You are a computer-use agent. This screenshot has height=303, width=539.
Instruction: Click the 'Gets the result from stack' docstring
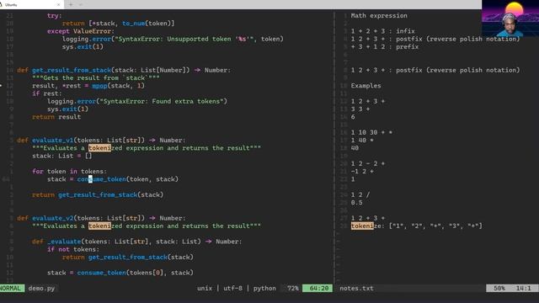click(x=95, y=78)
